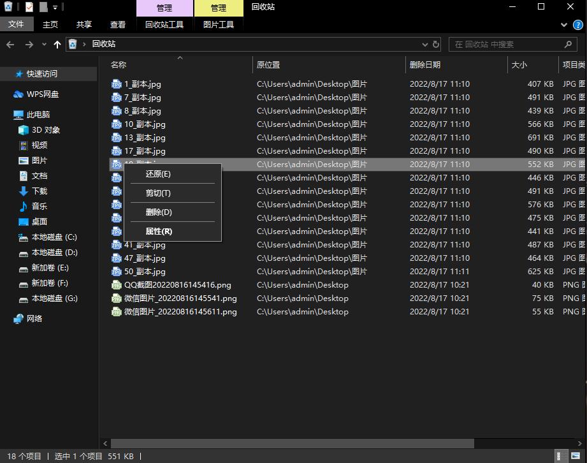Choose 属性(R) from the context menu
Image resolution: width=587 pixels, height=463 pixels.
coord(173,231)
